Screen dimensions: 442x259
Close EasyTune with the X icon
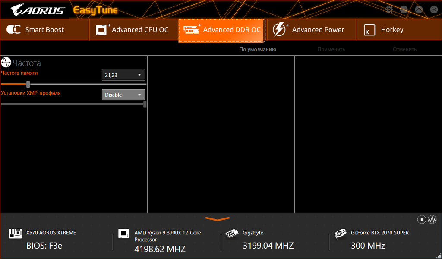(434, 9)
